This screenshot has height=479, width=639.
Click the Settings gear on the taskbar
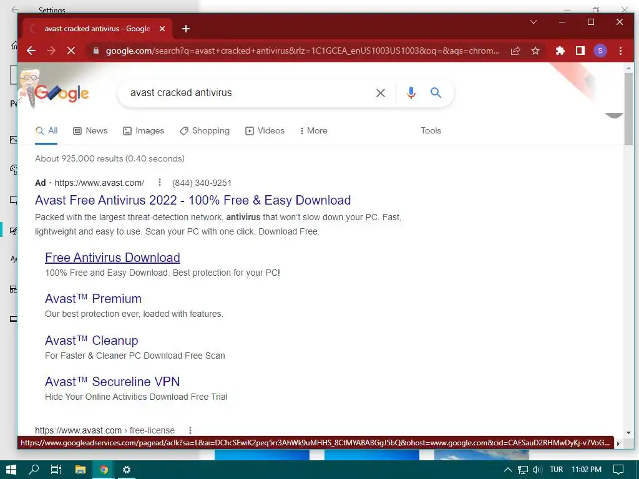(x=127, y=470)
